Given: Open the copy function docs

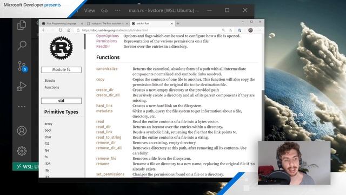Looking at the screenshot, I should coord(100,80).
